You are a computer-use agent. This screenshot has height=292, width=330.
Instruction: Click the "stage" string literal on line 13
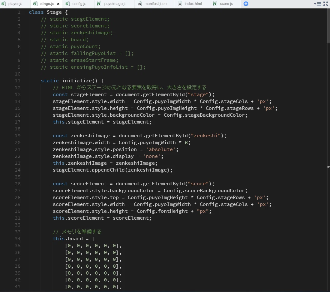click(x=198, y=95)
